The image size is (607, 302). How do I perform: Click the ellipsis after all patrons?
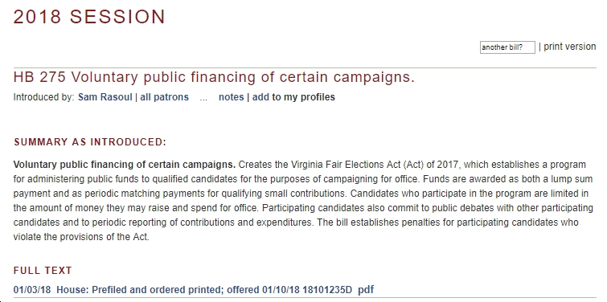click(203, 97)
